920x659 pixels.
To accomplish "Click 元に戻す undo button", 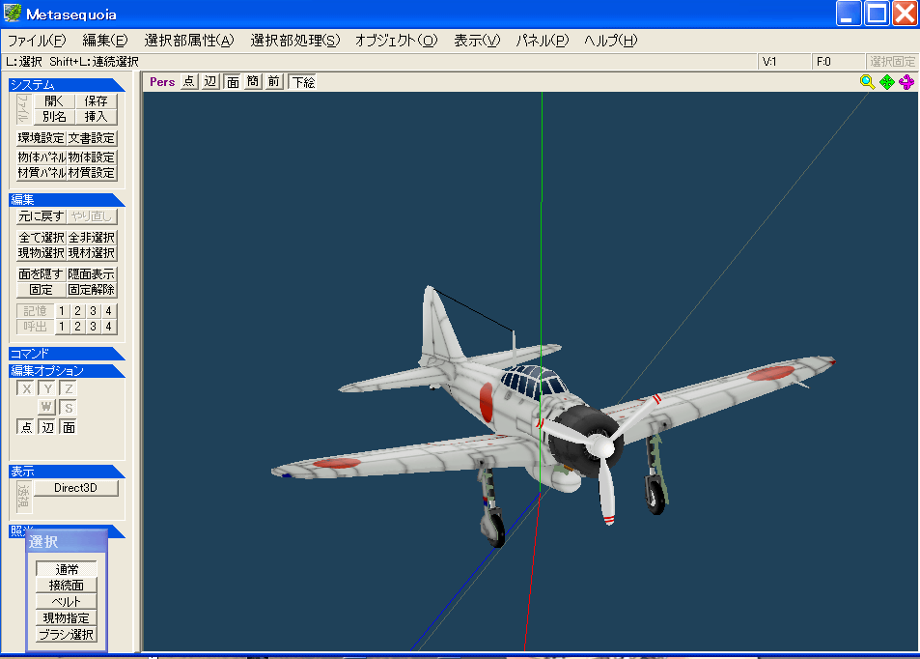I will click(42, 216).
